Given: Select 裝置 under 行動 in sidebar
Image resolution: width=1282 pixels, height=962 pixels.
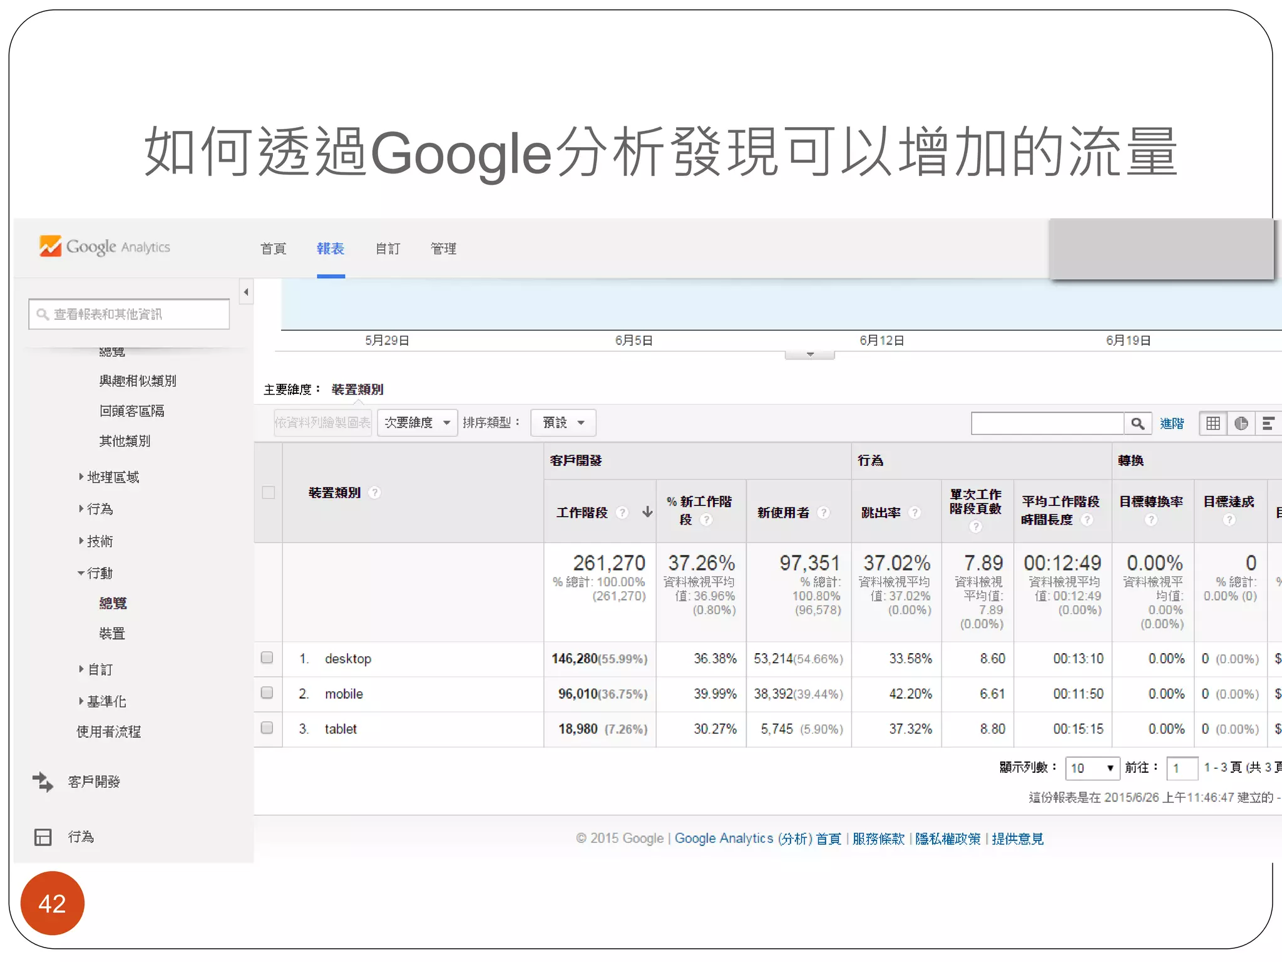Looking at the screenshot, I should (112, 634).
